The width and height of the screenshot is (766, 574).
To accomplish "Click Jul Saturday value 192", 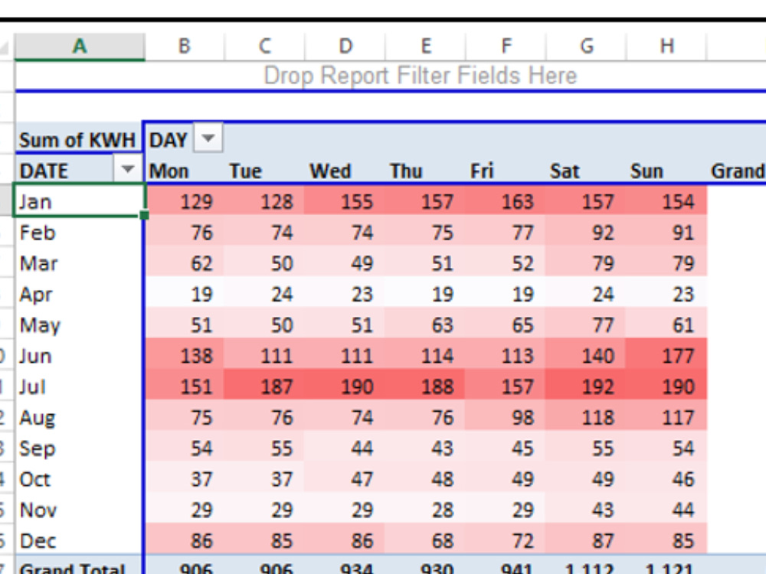I will [x=584, y=386].
